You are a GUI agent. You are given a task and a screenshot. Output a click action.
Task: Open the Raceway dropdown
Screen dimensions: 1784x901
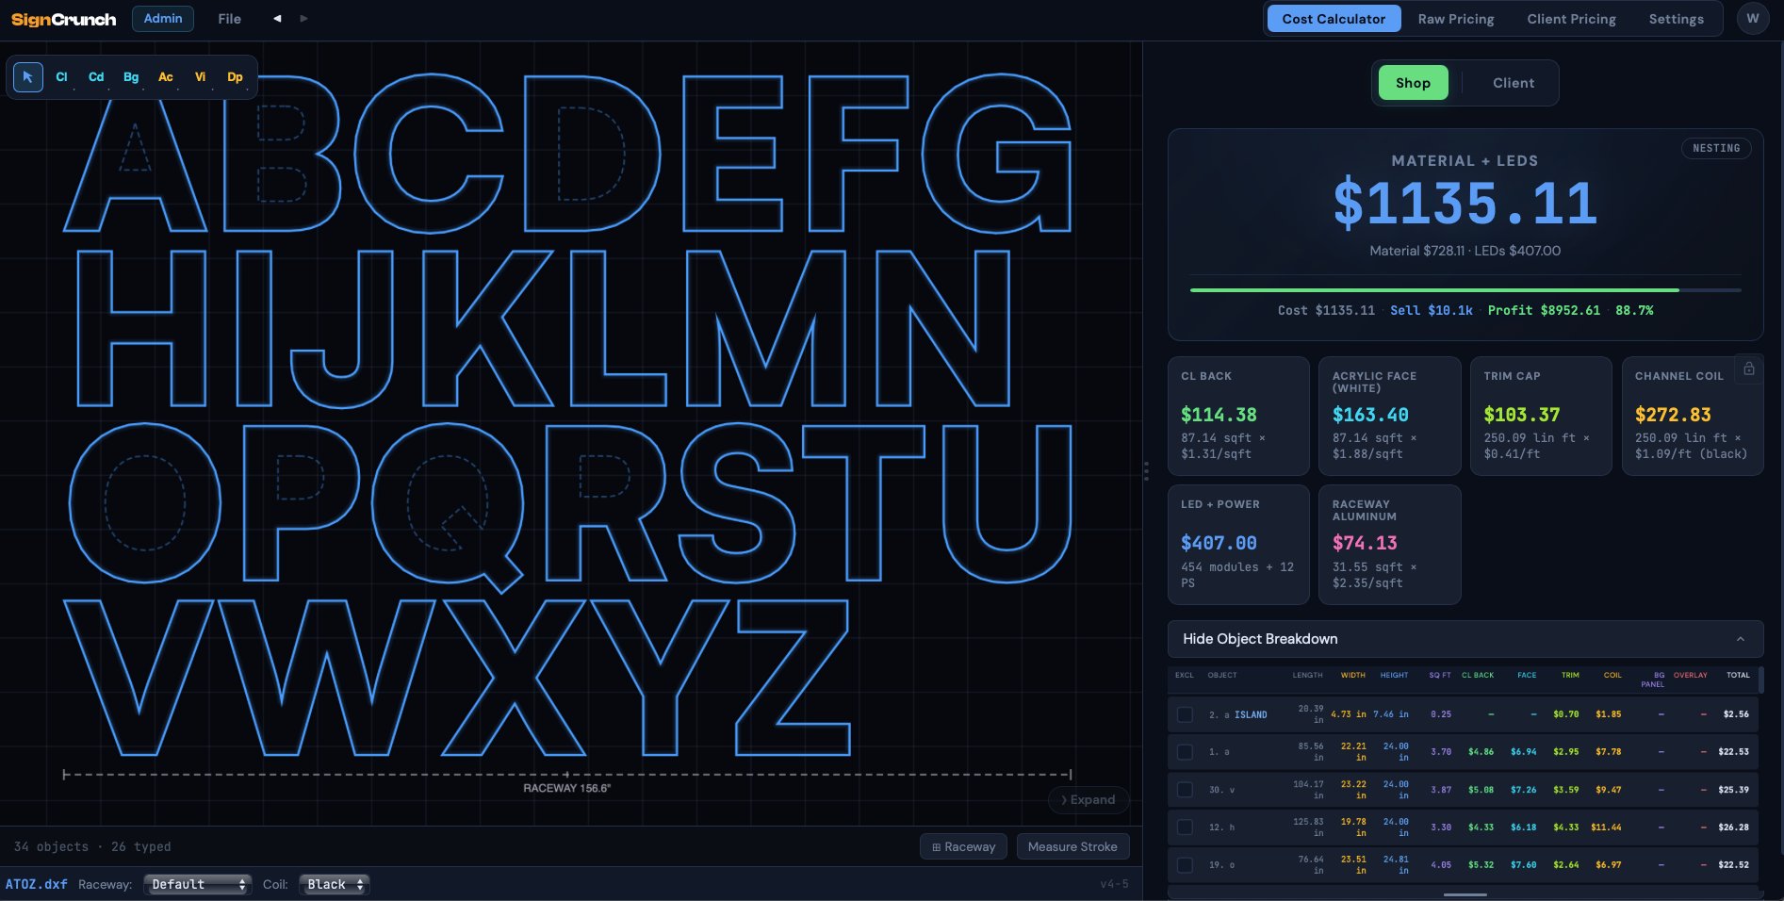[x=197, y=884]
